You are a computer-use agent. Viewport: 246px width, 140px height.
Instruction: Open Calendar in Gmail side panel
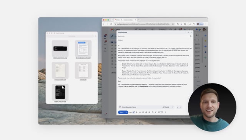tap(206, 36)
